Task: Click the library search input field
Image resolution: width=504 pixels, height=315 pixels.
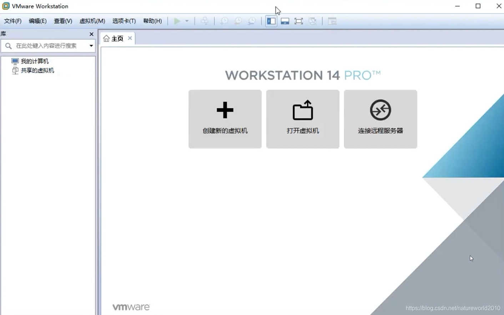Action: pos(48,46)
